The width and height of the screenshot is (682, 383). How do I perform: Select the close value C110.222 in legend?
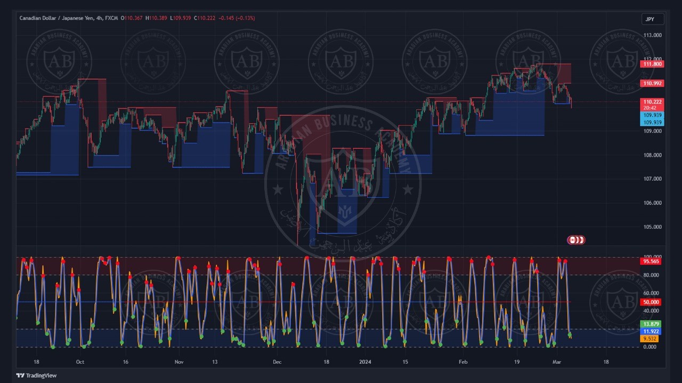coord(205,18)
